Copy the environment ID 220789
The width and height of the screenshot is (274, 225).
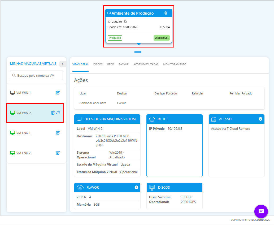[125, 22]
